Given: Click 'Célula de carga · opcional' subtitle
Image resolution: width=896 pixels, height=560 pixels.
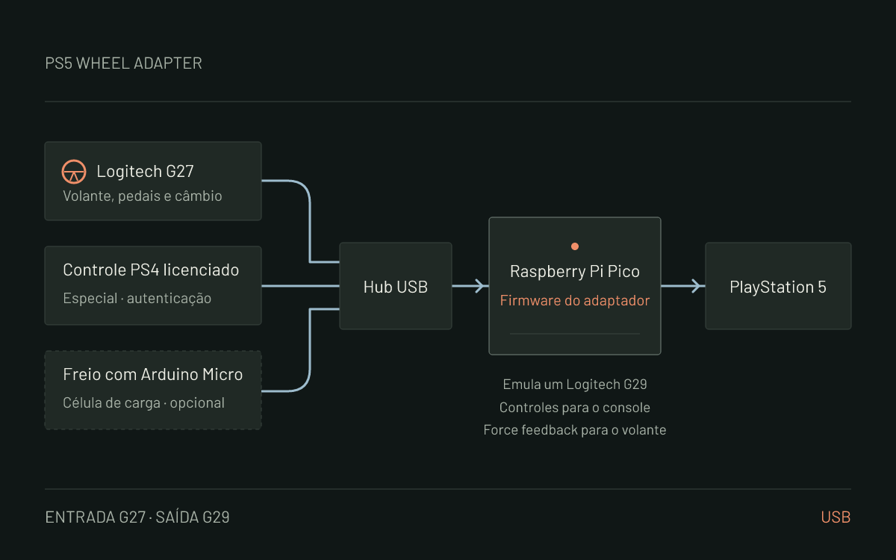Looking at the screenshot, I should pos(144,403).
